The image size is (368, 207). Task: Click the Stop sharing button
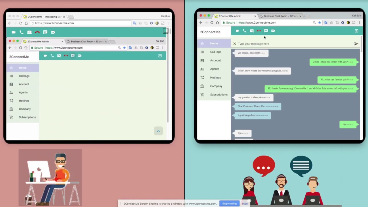pyautogui.click(x=229, y=204)
